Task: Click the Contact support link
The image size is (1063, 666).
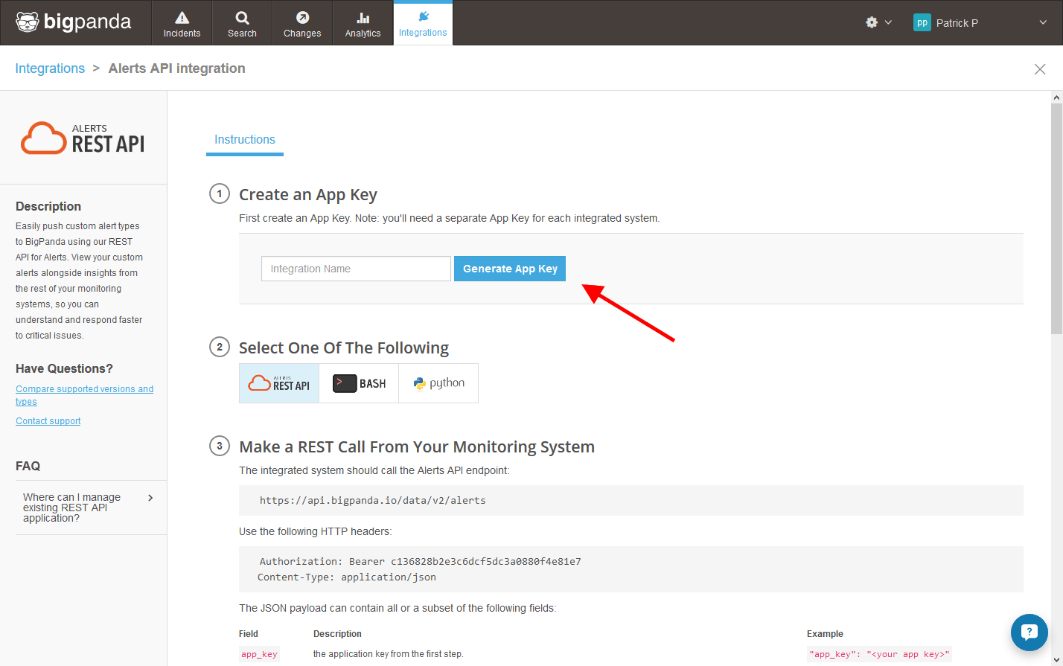Action: point(48,421)
